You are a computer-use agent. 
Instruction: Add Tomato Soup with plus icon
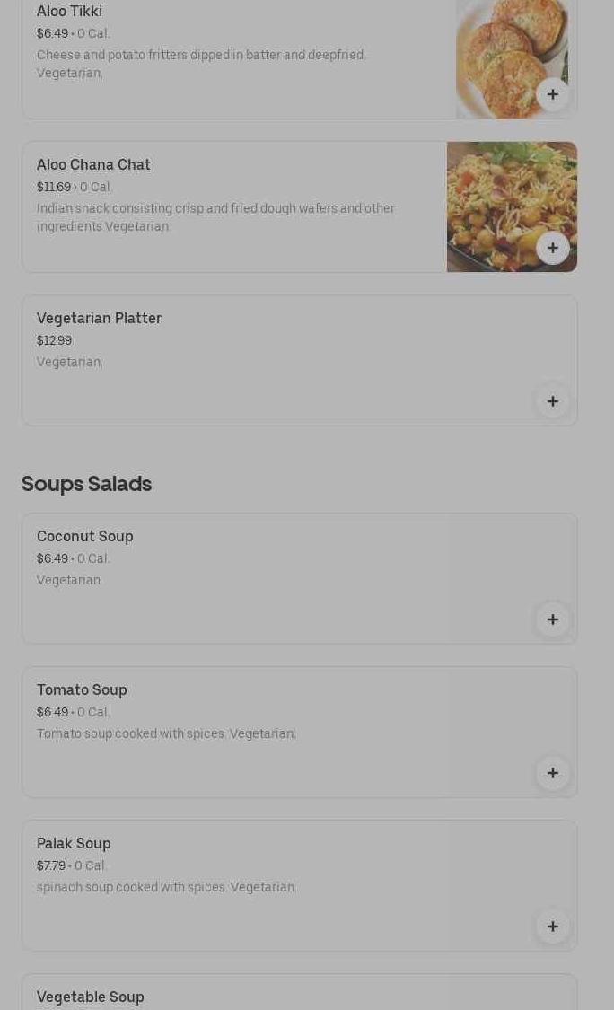coord(552,773)
